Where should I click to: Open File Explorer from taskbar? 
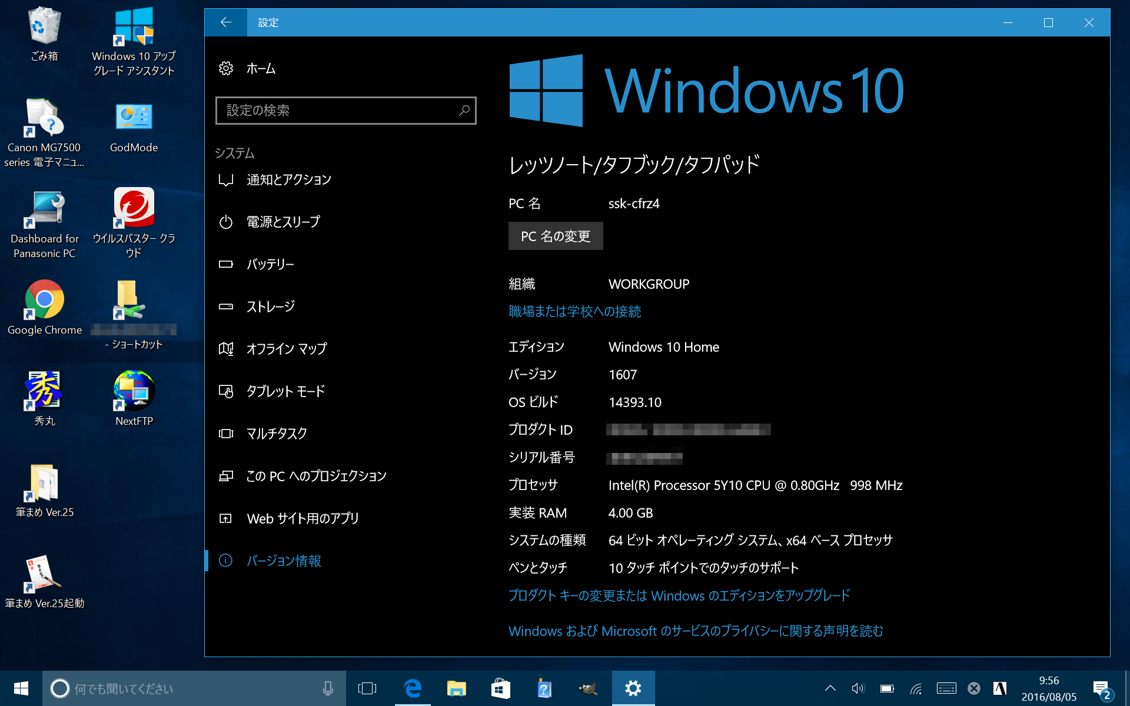click(457, 688)
